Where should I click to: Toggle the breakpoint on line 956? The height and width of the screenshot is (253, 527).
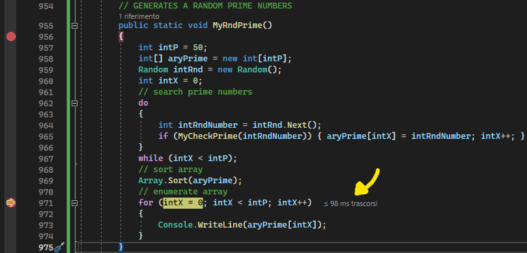pyautogui.click(x=11, y=37)
